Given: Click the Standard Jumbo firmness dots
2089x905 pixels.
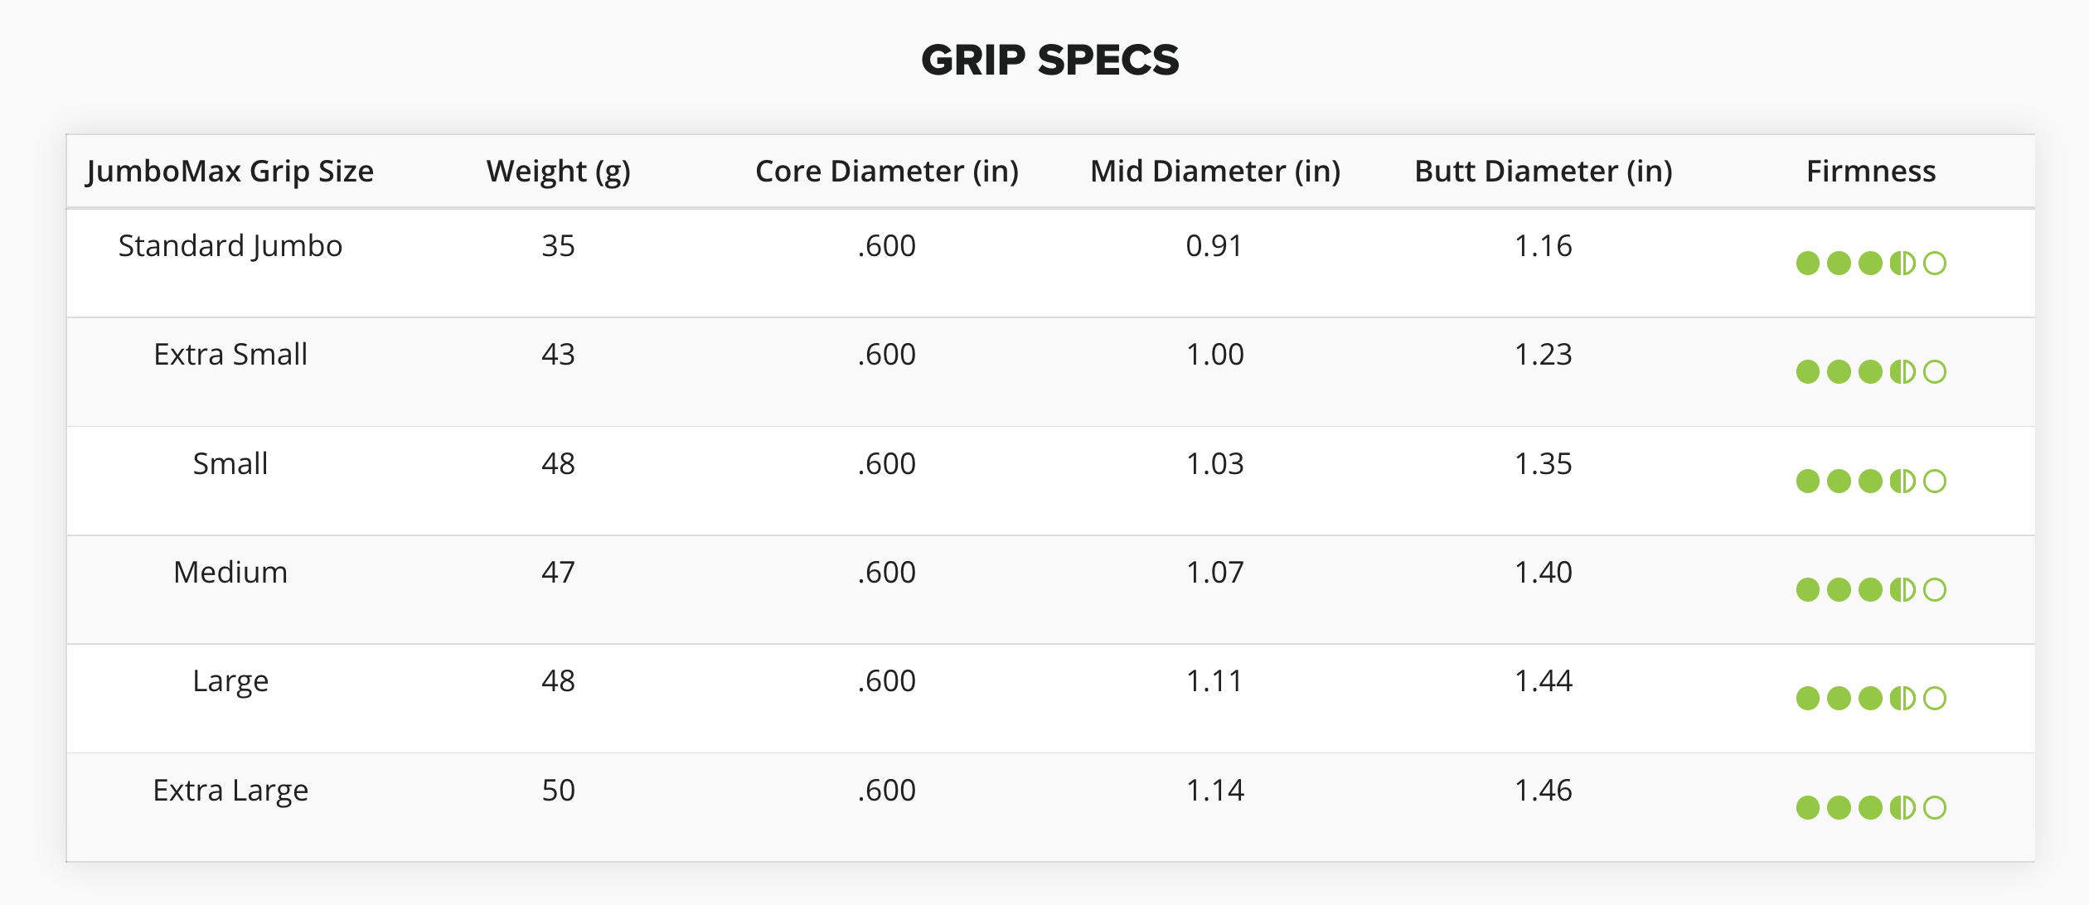Looking at the screenshot, I should pyautogui.click(x=1871, y=264).
